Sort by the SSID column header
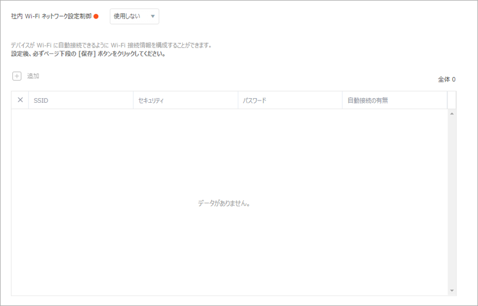 (x=81, y=100)
